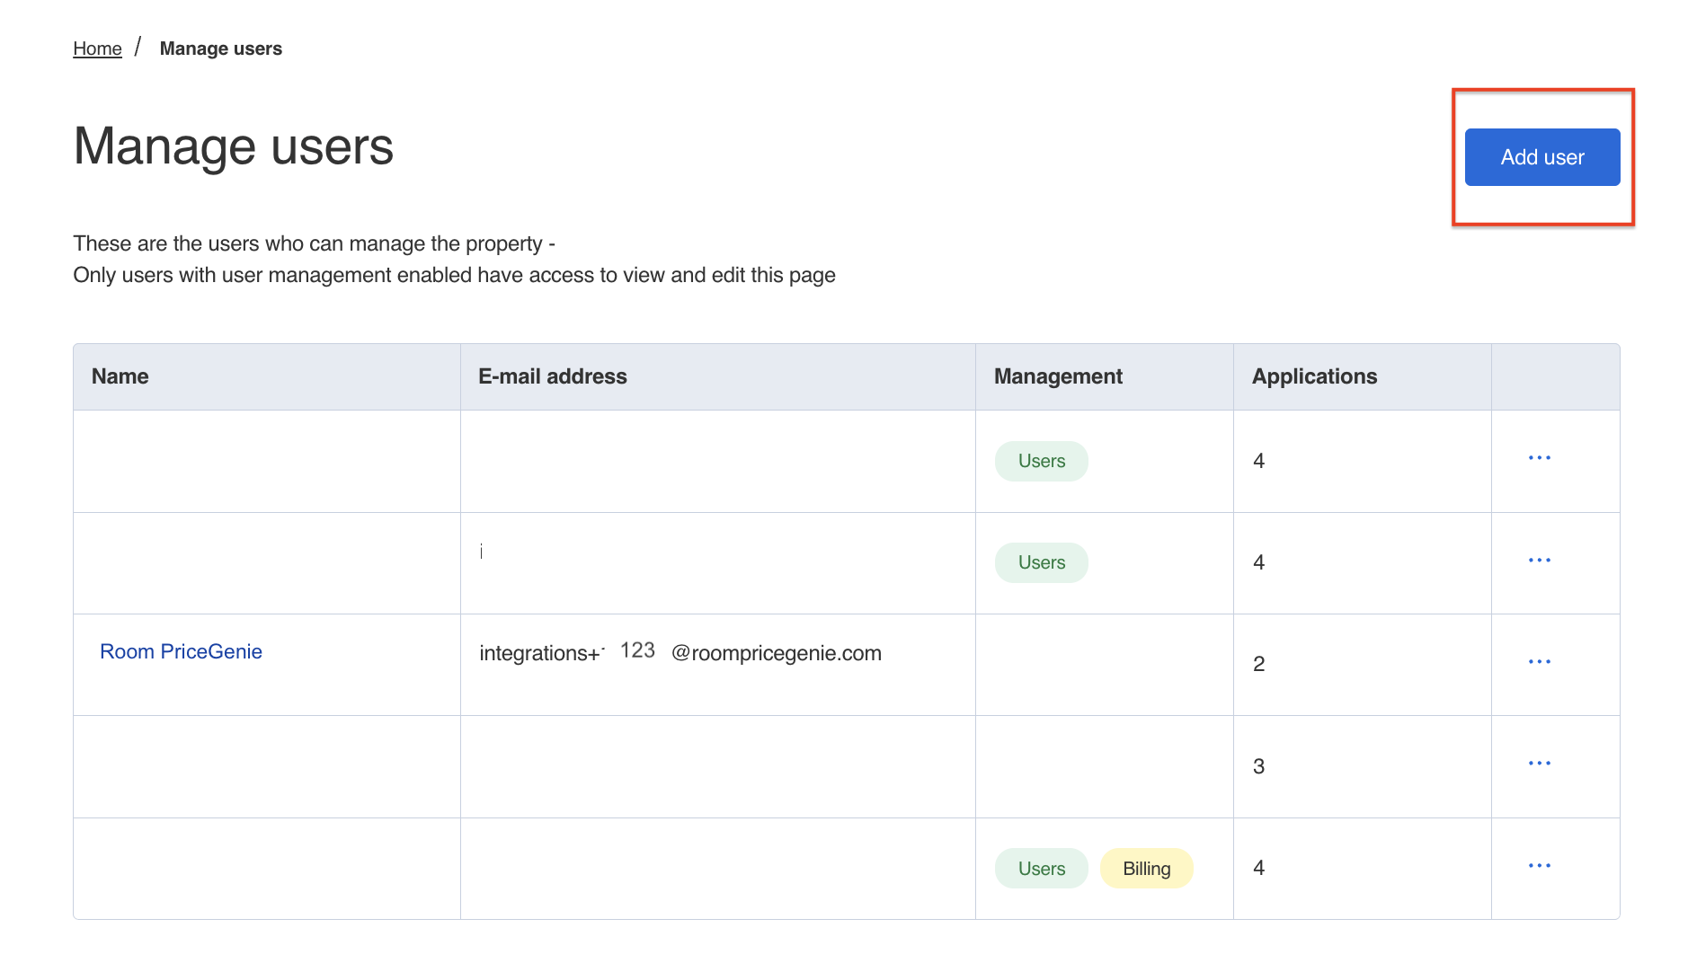Click the applications count 3 in the fourth row
Viewport: 1688px width, 972px height.
pos(1258,766)
